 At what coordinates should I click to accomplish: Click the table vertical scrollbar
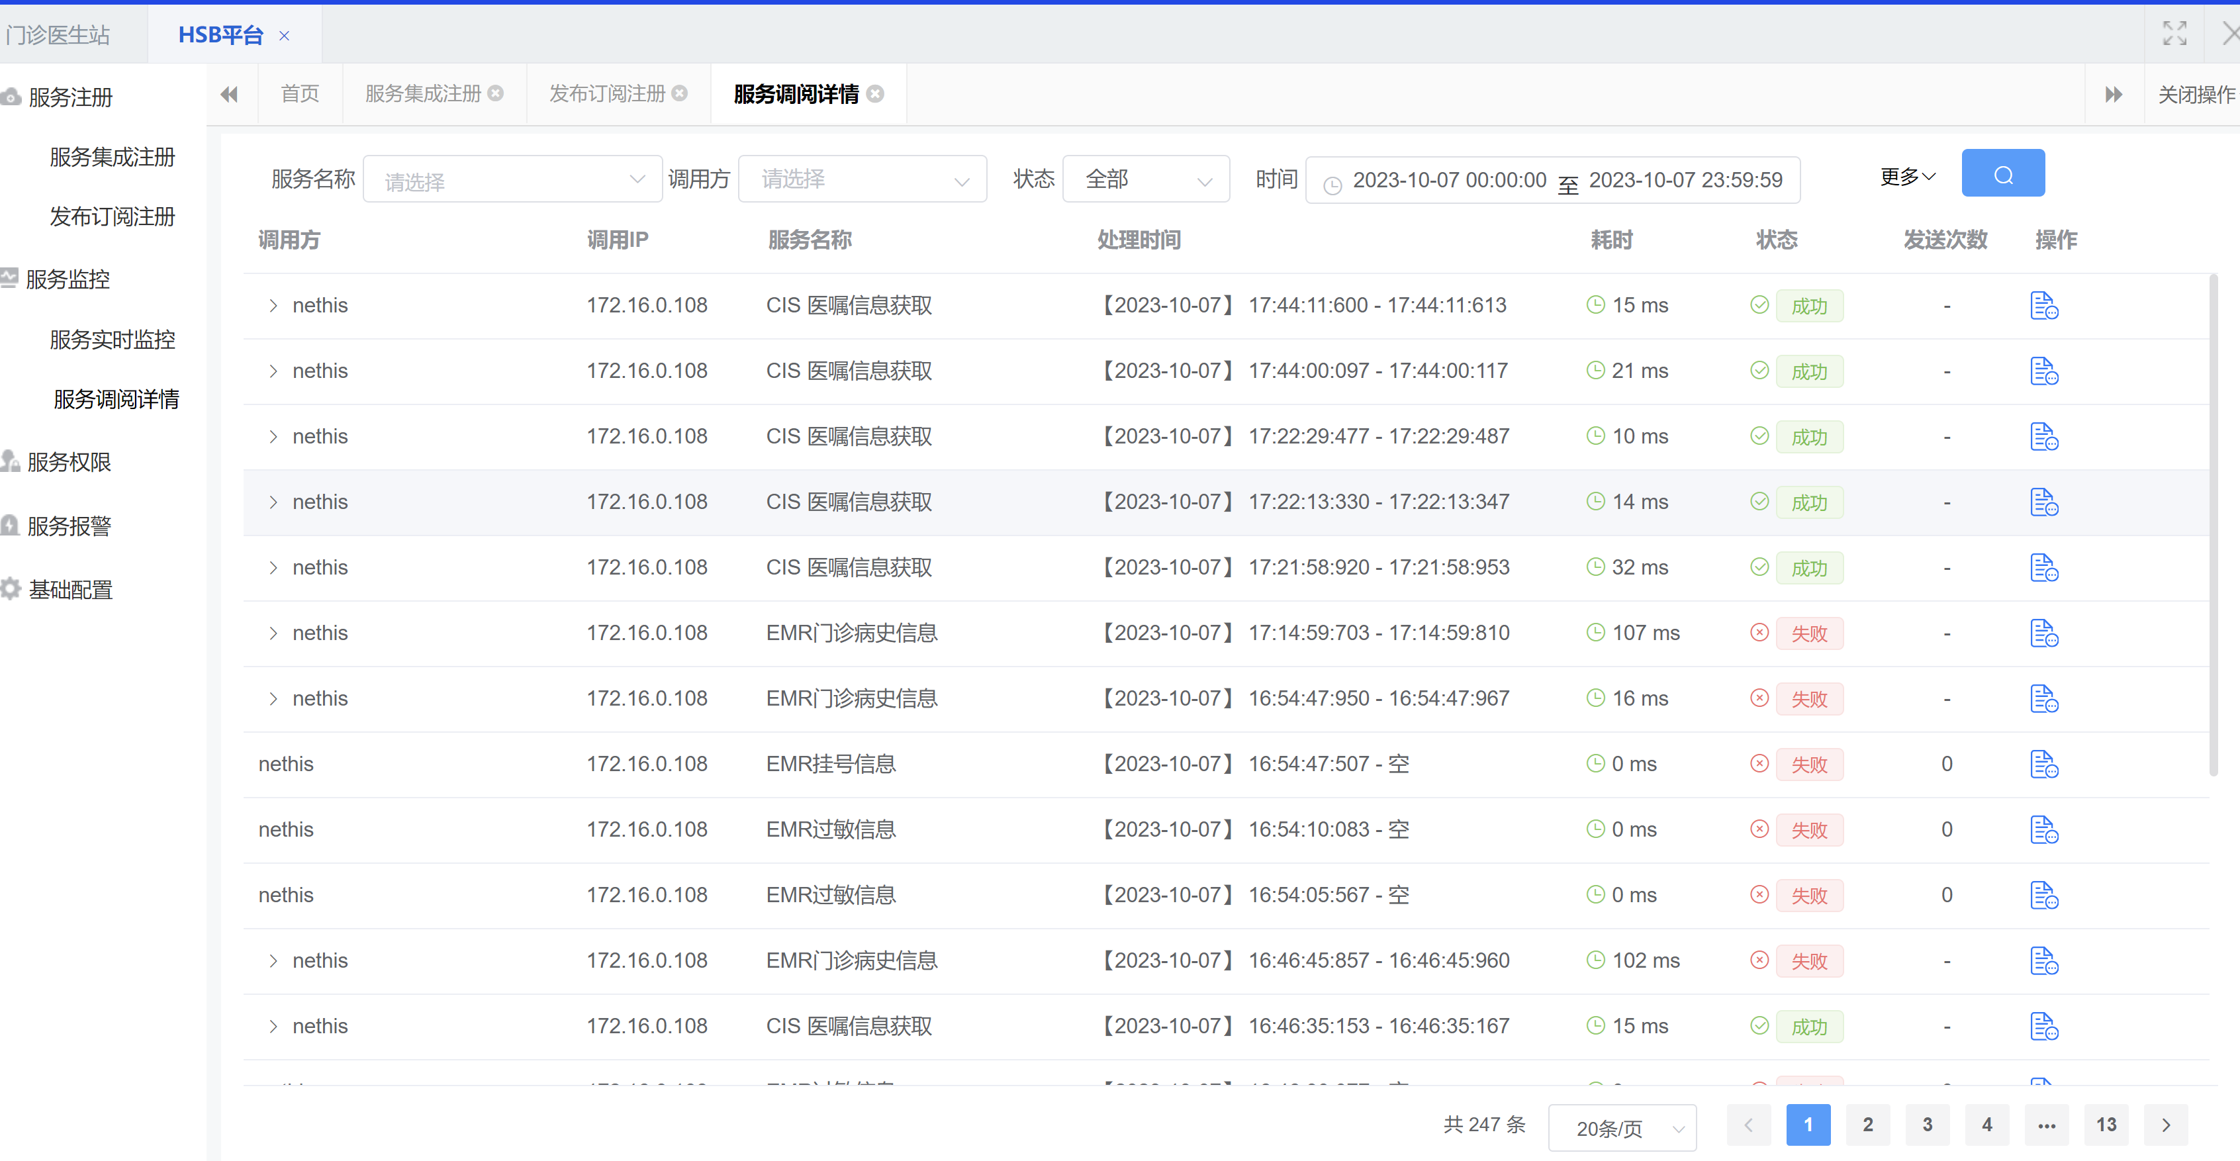(2214, 524)
